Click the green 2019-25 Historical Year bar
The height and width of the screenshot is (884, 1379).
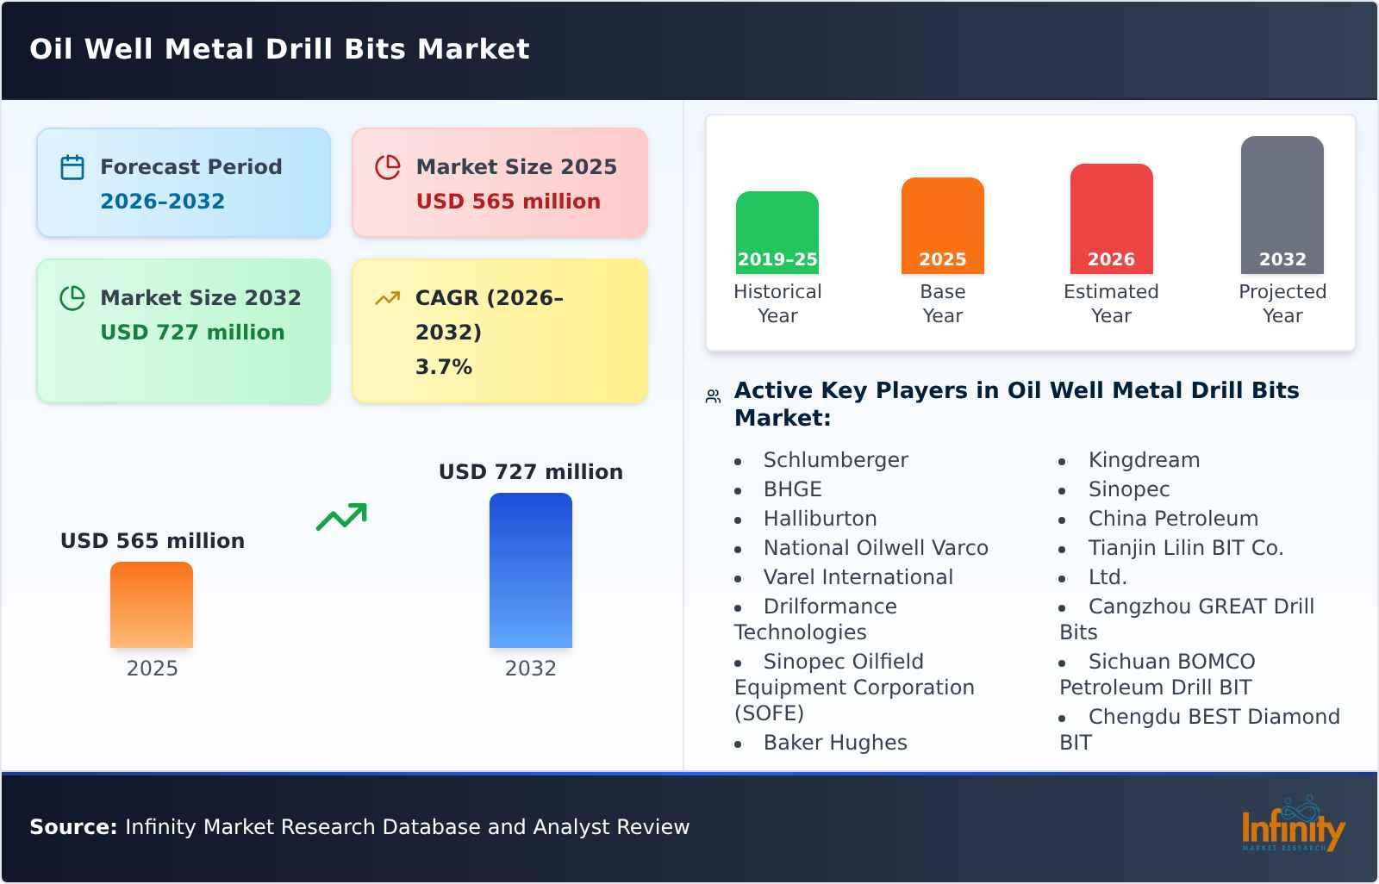(777, 233)
